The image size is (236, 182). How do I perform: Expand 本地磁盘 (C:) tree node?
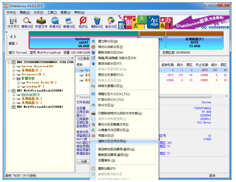[14, 70]
